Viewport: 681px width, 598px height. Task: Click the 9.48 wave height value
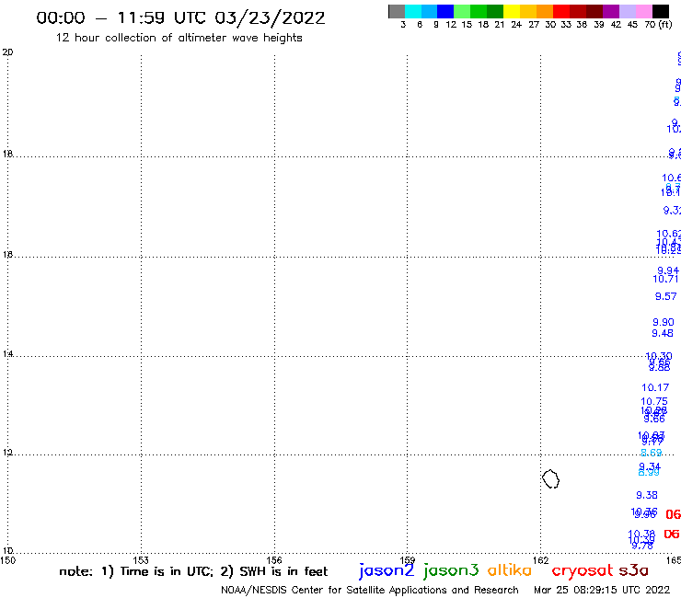coord(663,333)
